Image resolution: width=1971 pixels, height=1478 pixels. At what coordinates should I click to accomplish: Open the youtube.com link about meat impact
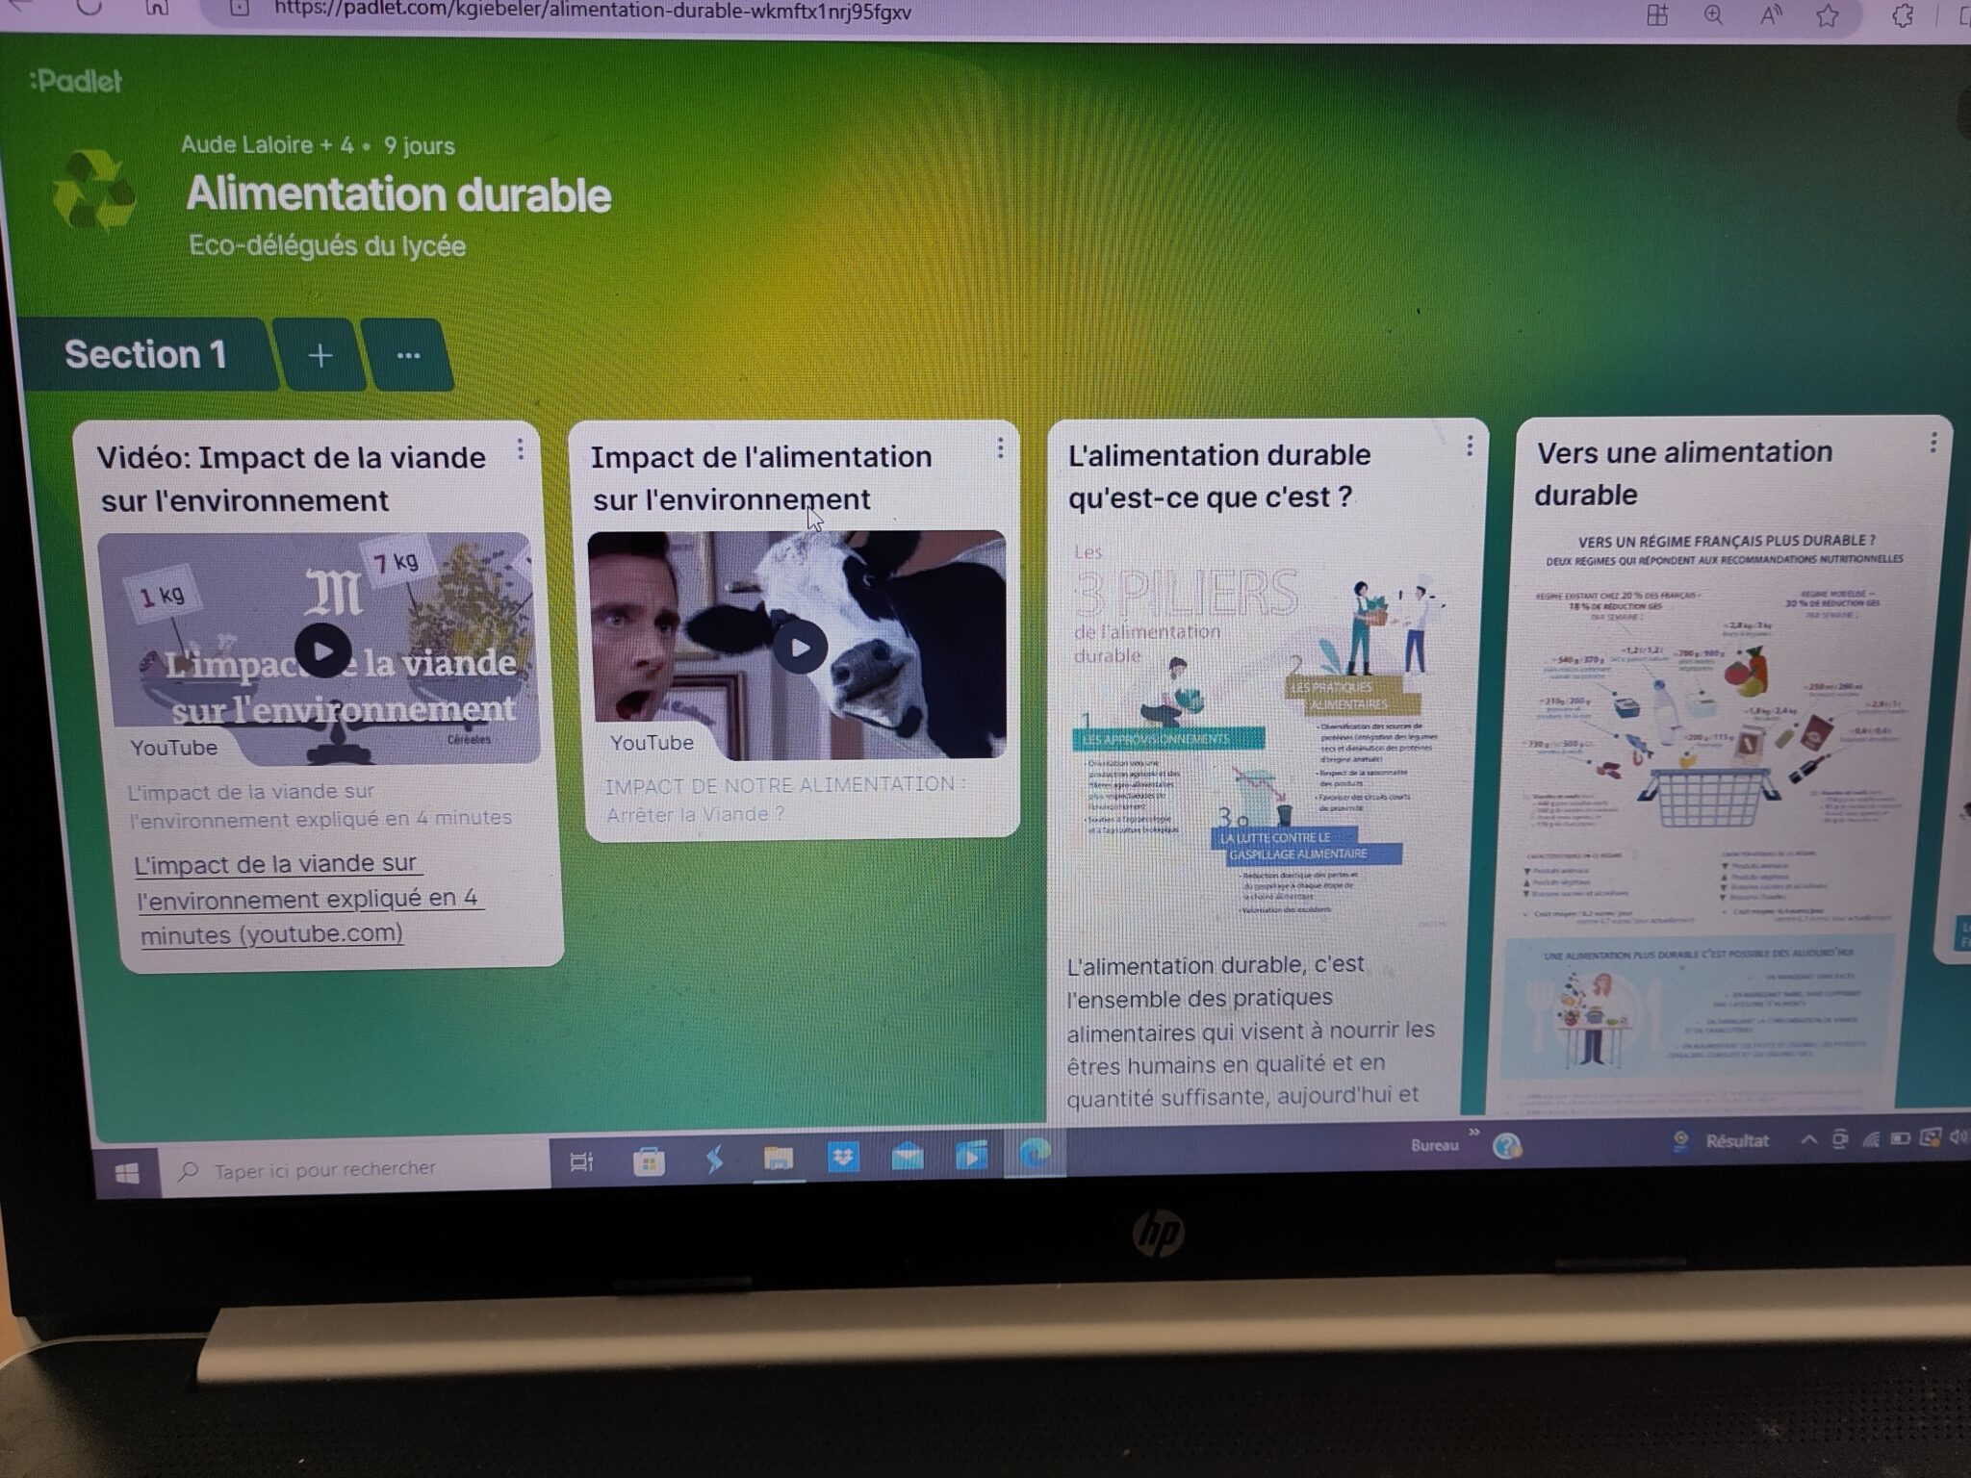(308, 899)
